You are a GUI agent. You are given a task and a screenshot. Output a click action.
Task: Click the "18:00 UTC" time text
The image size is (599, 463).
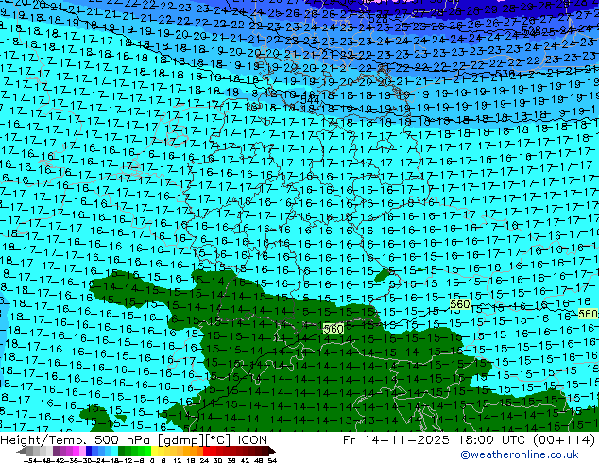pyautogui.click(x=492, y=440)
